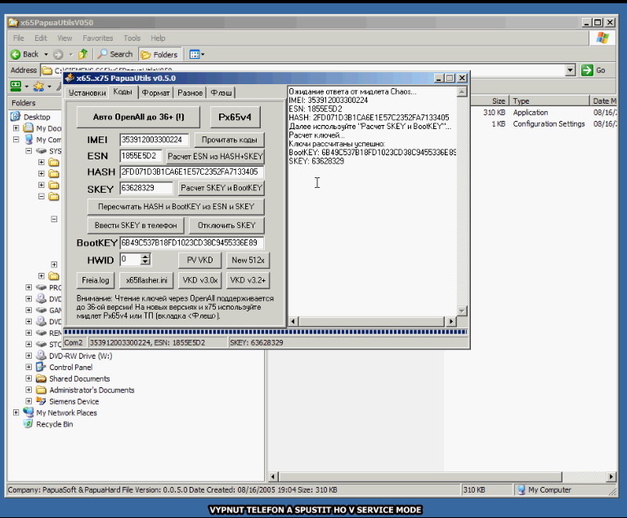Click the green toolbar icon below Address label
The height and width of the screenshot is (518, 627).
(x=16, y=86)
